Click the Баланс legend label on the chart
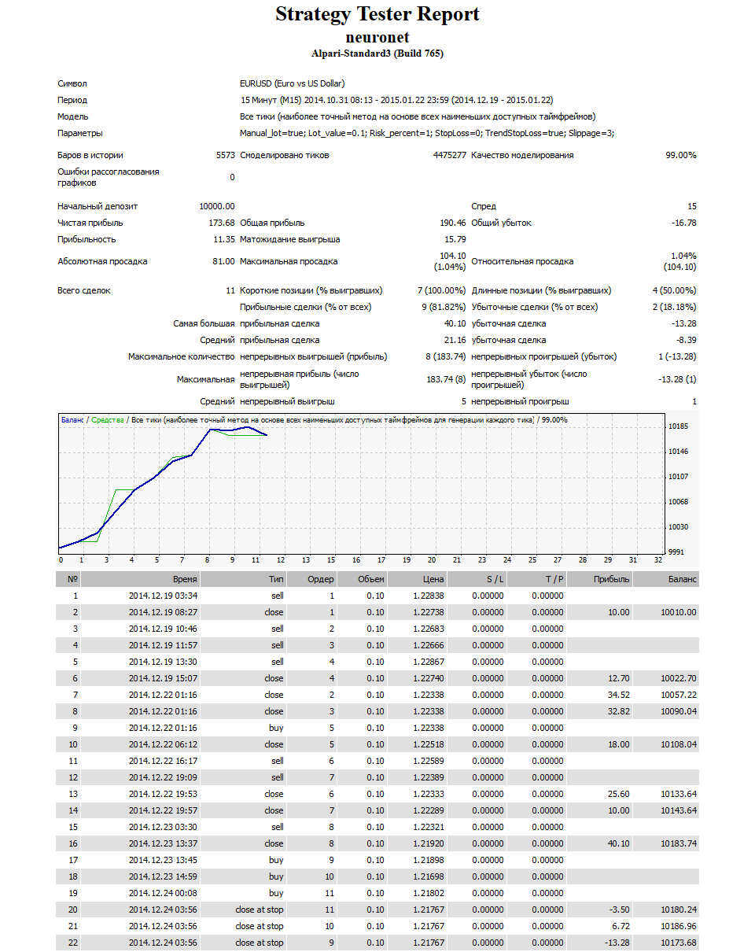 click(x=72, y=420)
